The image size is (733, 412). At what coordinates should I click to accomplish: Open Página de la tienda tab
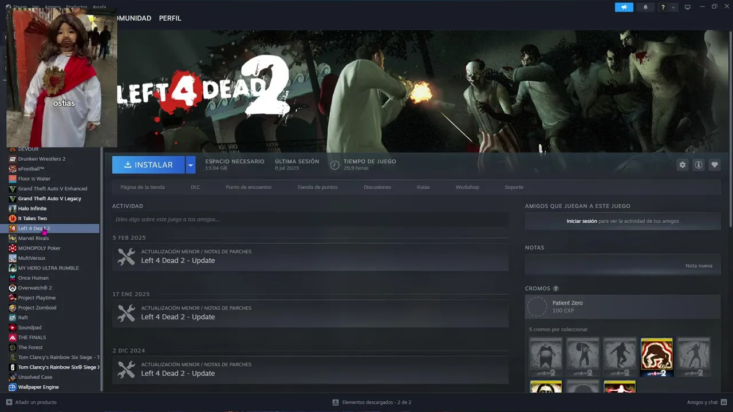[143, 187]
